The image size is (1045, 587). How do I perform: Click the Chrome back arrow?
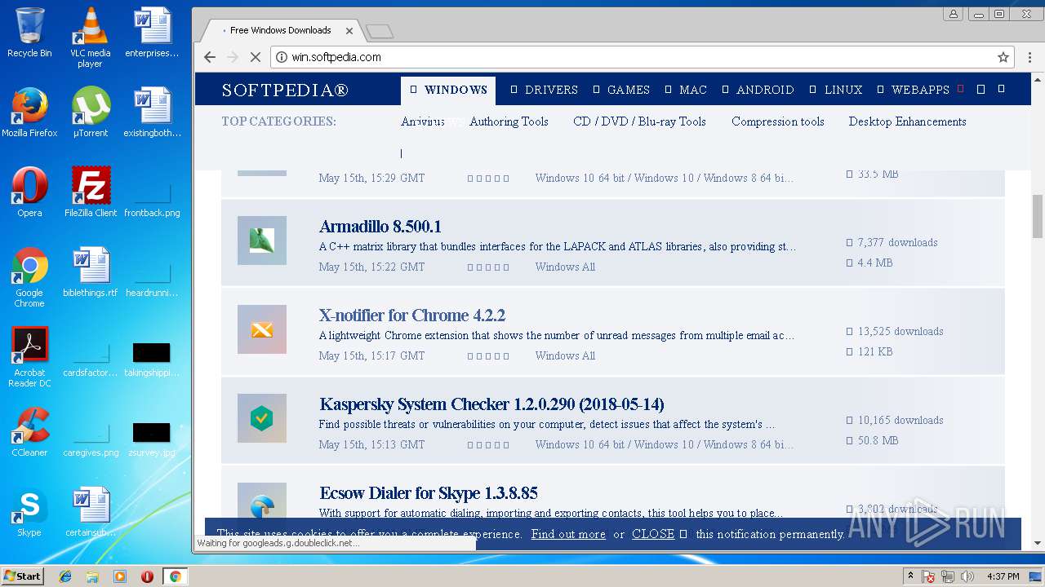pos(210,57)
